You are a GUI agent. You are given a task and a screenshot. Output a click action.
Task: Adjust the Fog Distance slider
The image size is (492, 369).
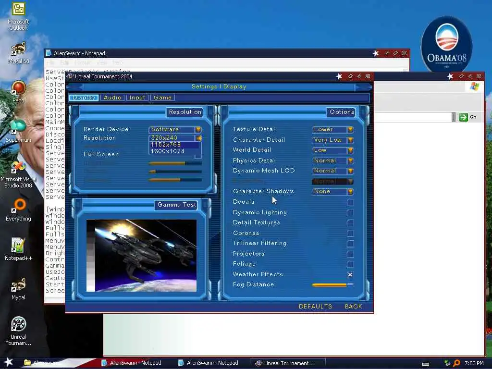pyautogui.click(x=332, y=285)
